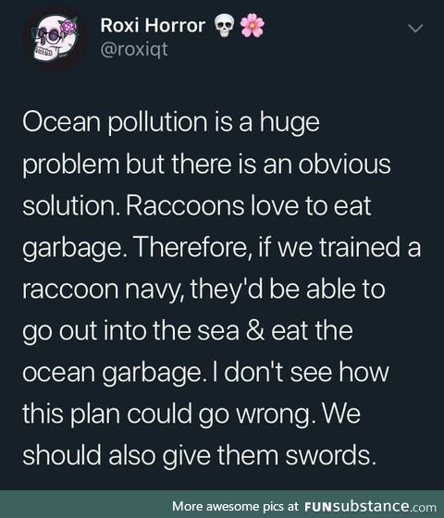
Task: Click the pink flower emoji
Action: click(252, 26)
